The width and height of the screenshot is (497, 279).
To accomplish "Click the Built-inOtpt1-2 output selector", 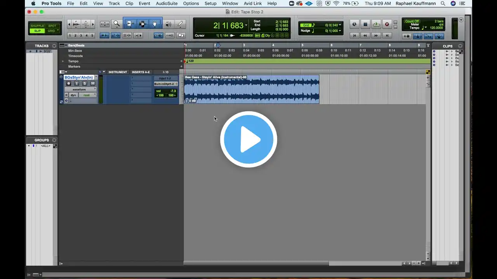I will [x=166, y=84].
